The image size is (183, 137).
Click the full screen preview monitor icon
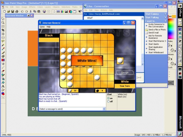pos(44,11)
